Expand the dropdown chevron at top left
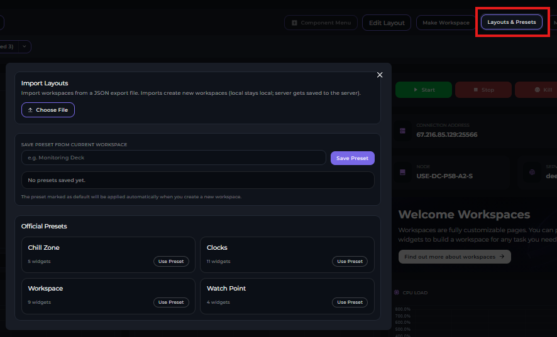The image size is (557, 337). [x=25, y=46]
